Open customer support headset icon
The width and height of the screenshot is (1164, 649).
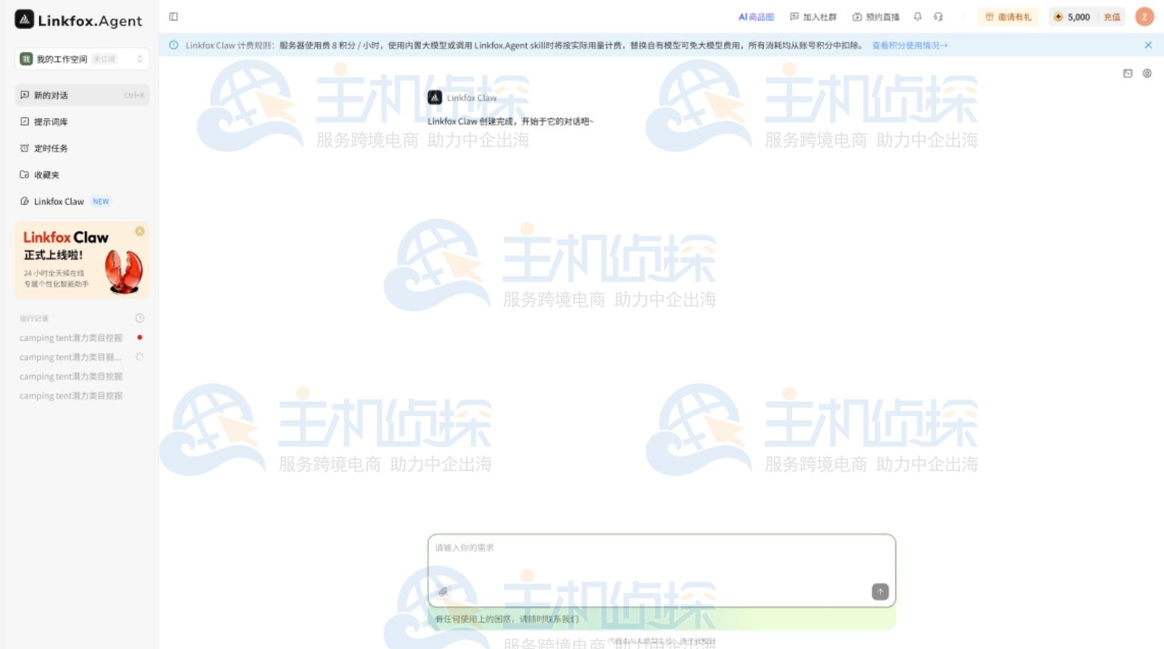coord(938,17)
